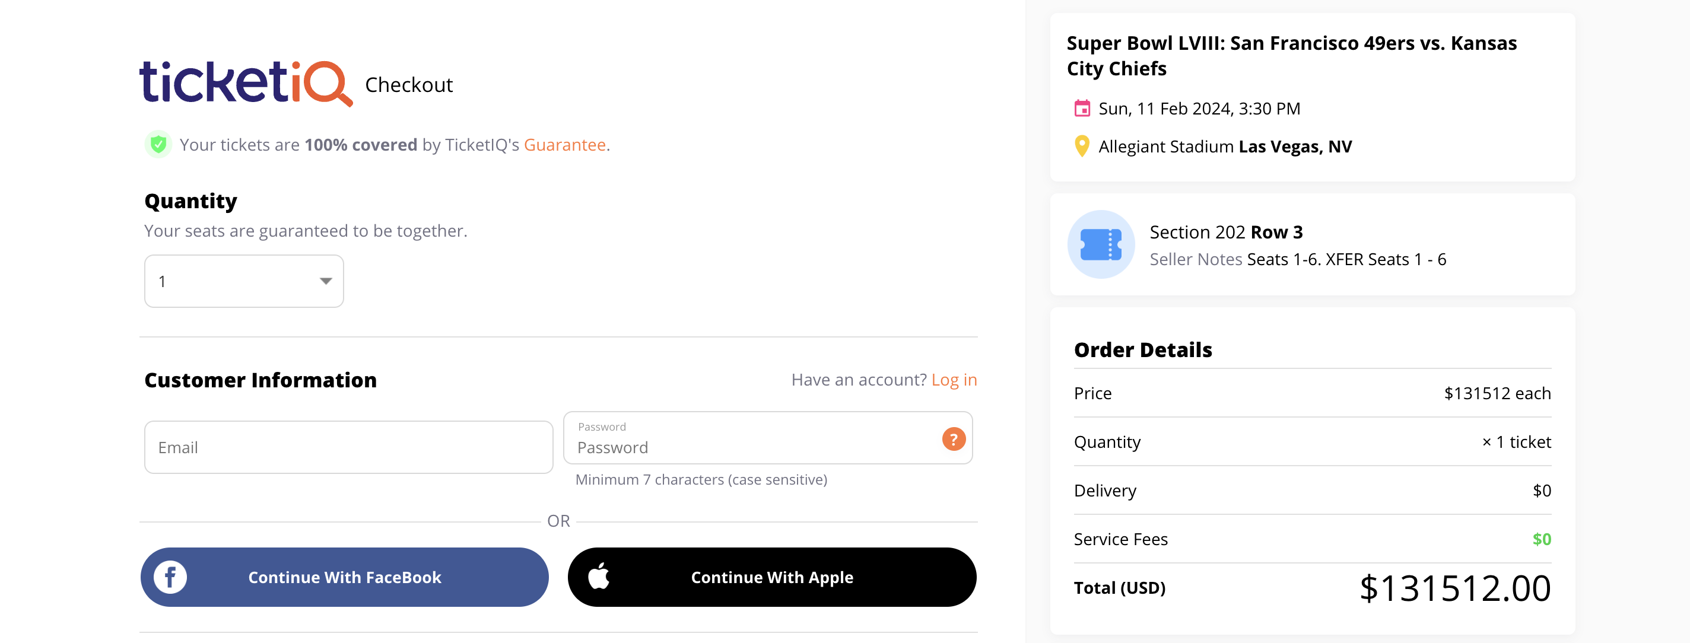
Task: Click the TicketIQ logo
Action: pyautogui.click(x=245, y=83)
